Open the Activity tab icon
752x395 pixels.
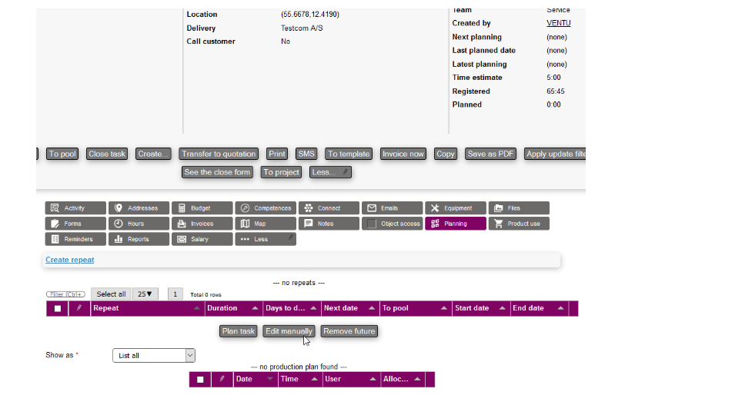coord(75,208)
